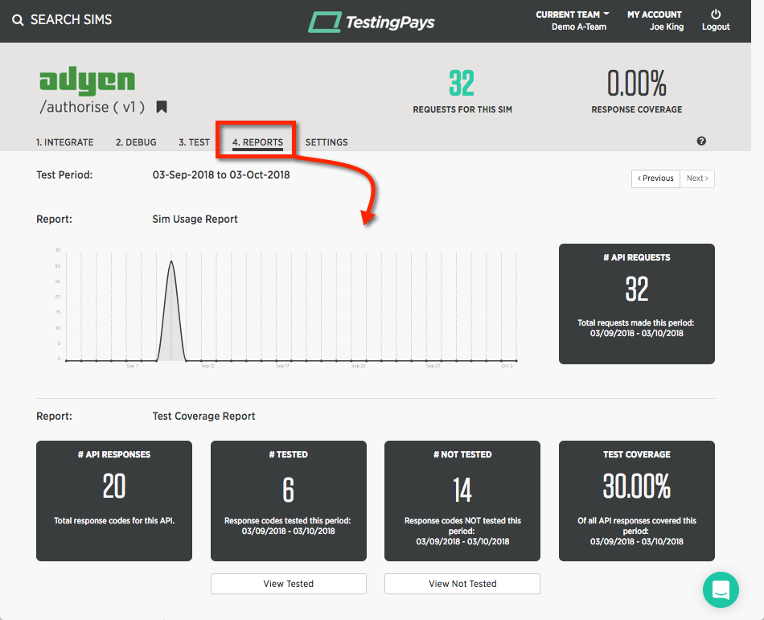This screenshot has width=764, height=620.
Task: Click the Test Coverage Report title
Action: (x=203, y=416)
